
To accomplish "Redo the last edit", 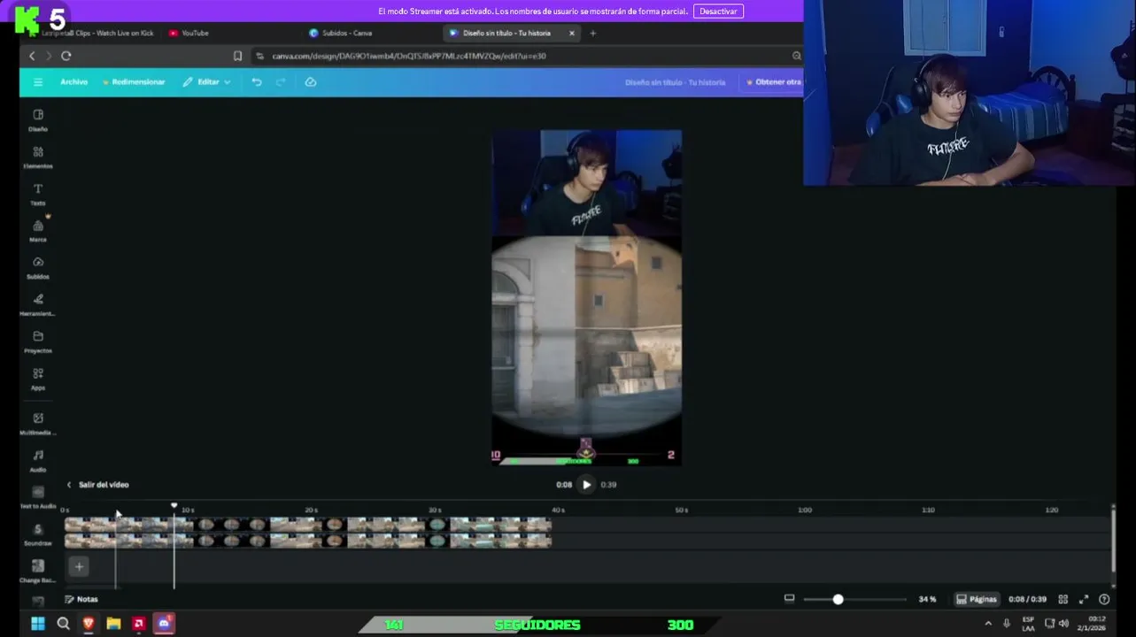I will pyautogui.click(x=281, y=82).
